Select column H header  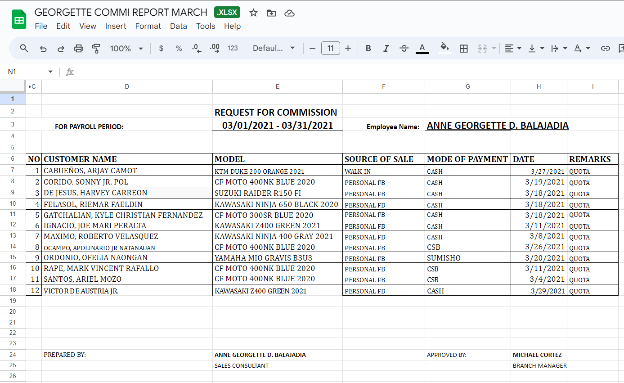539,86
